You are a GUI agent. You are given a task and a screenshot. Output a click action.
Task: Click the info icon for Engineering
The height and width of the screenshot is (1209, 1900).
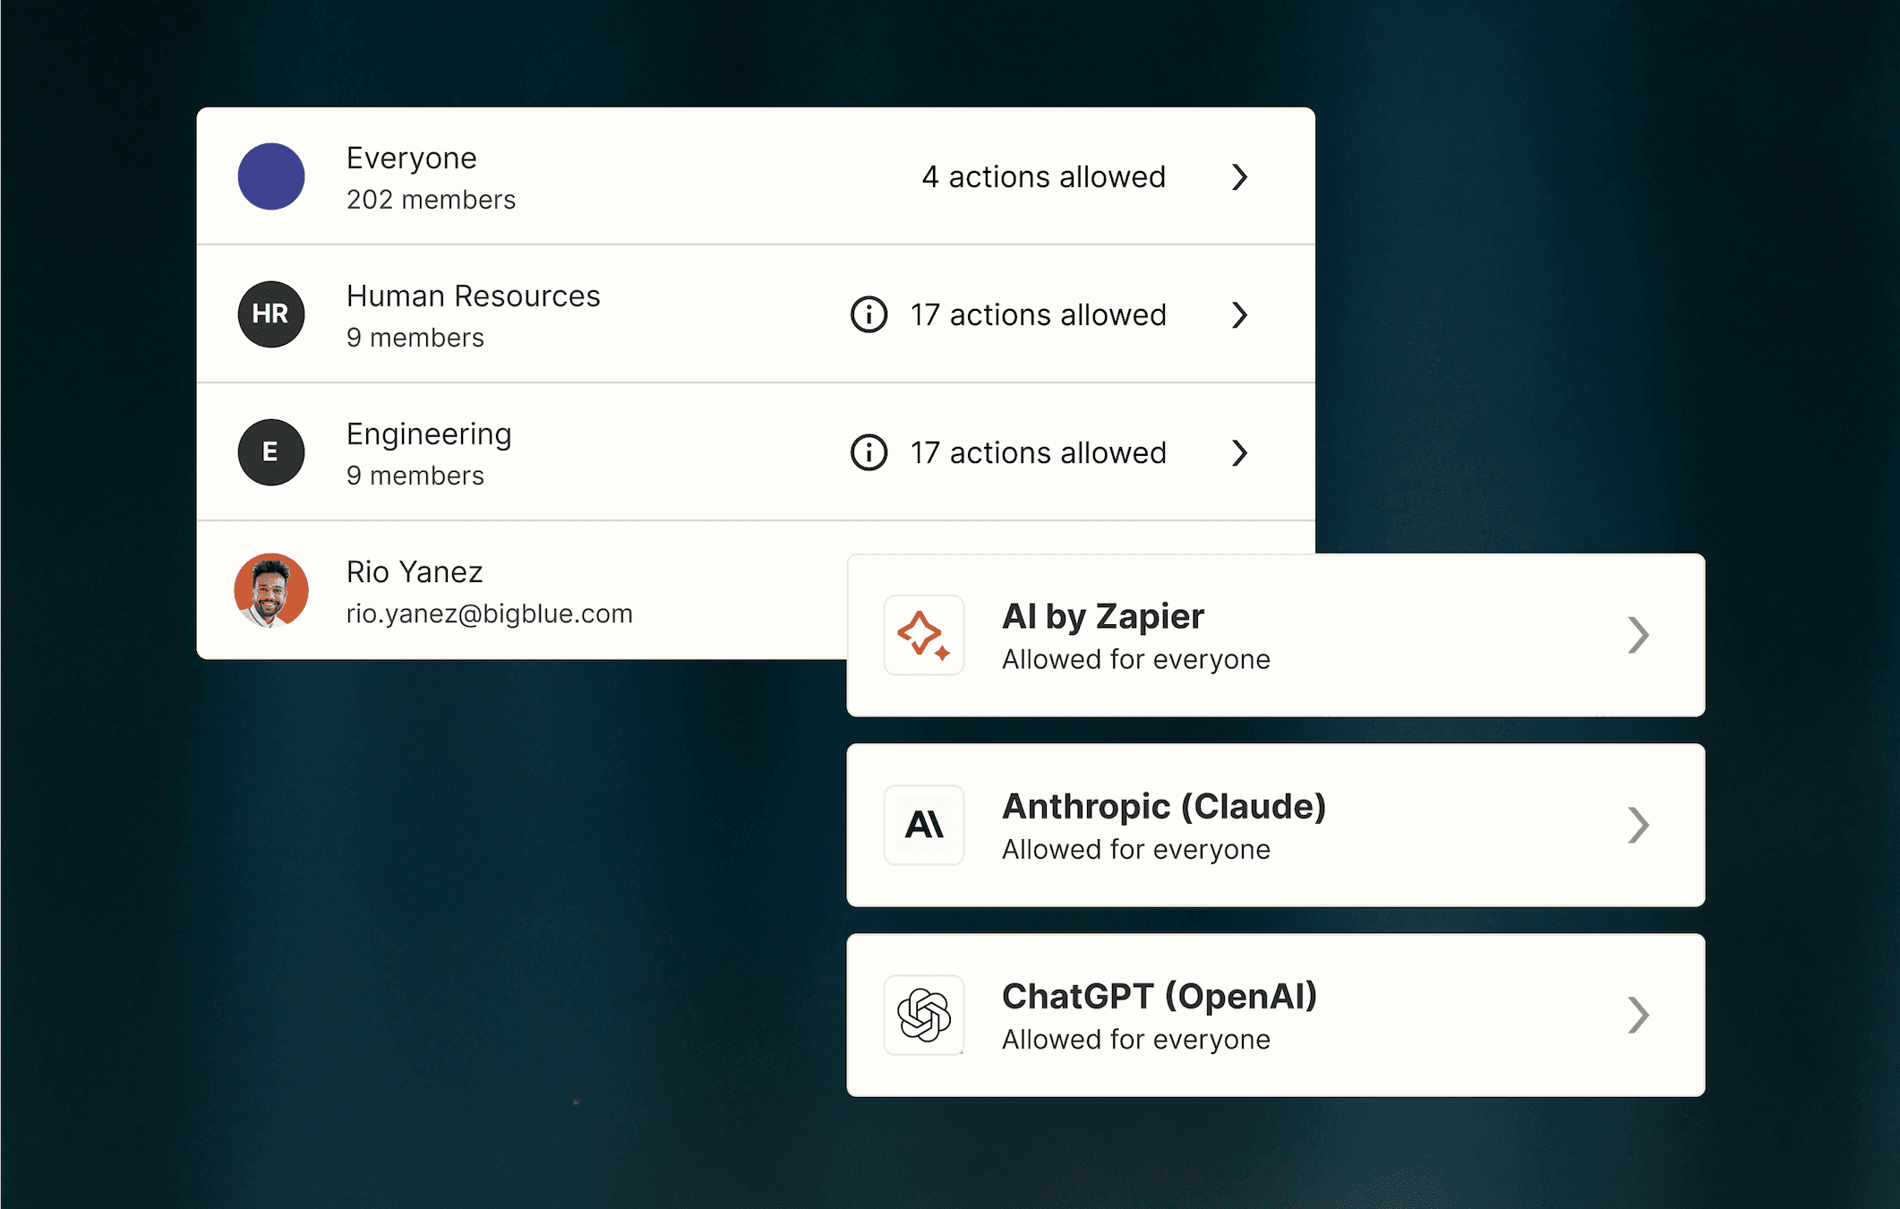click(869, 452)
